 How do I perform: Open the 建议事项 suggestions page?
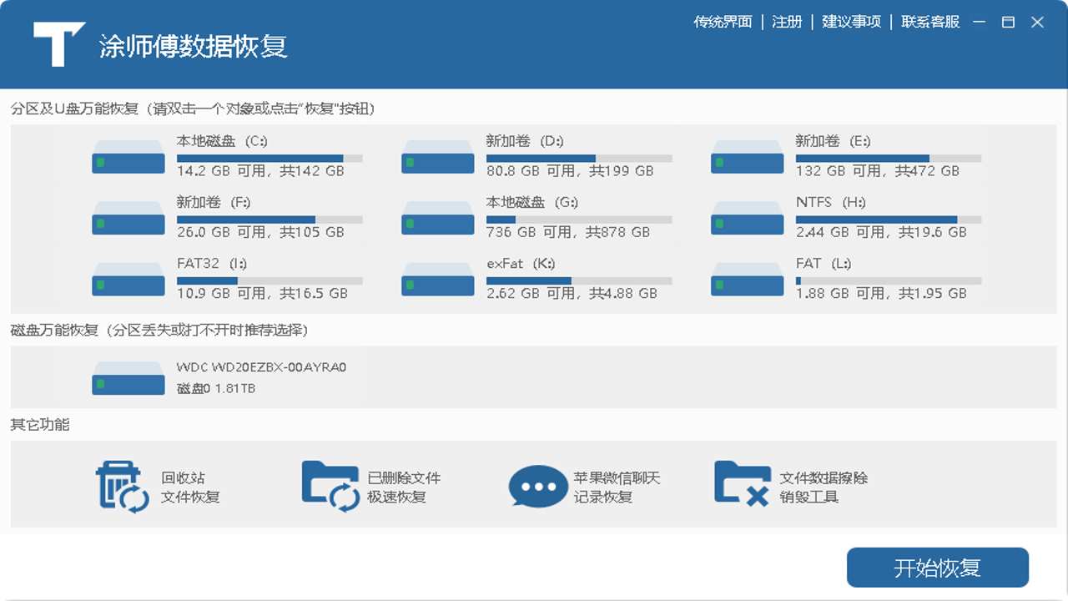(x=851, y=22)
